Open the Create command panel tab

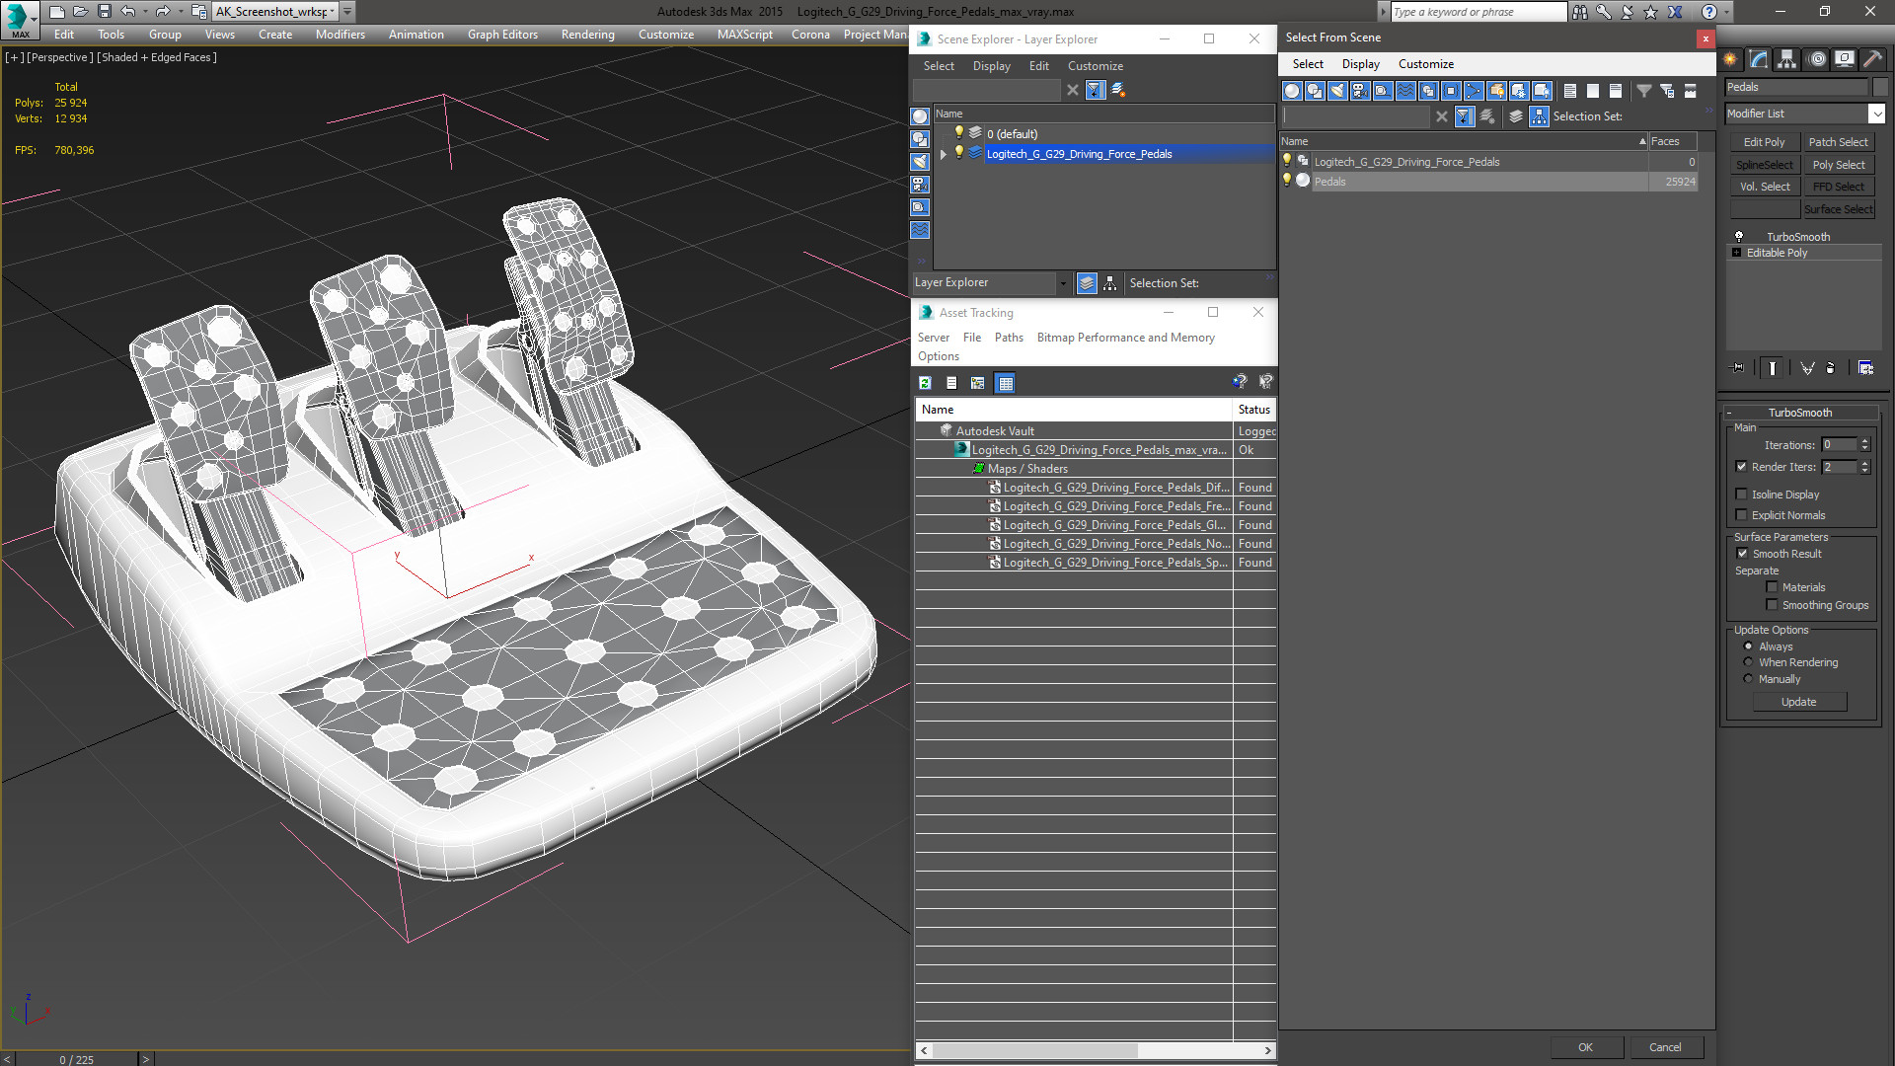(x=1730, y=59)
